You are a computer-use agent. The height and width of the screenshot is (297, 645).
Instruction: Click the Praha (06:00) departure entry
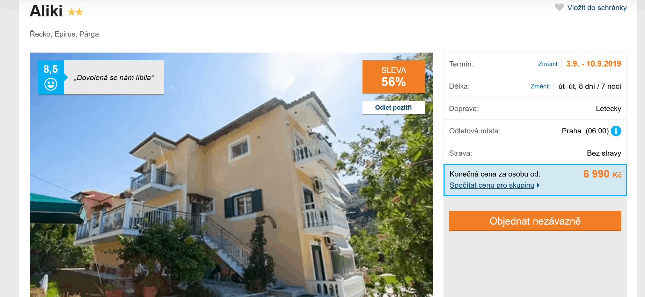pyautogui.click(x=585, y=131)
